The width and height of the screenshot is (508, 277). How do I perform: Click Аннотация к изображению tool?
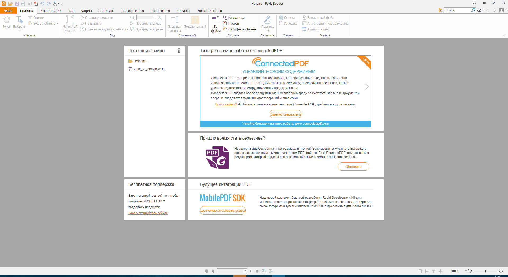(x=325, y=24)
